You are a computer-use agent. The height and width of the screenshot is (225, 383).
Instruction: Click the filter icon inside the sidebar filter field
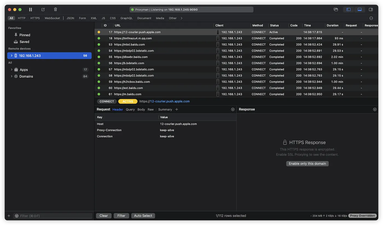[x=17, y=216]
